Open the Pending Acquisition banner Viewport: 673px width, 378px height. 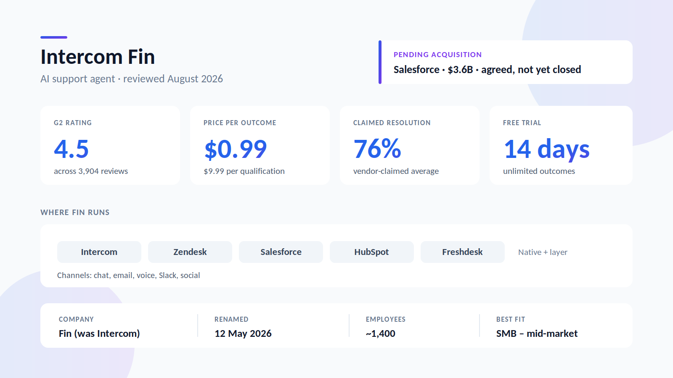point(506,62)
